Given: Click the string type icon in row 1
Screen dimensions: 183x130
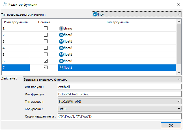Looking at the screenshot, I should [61, 28].
